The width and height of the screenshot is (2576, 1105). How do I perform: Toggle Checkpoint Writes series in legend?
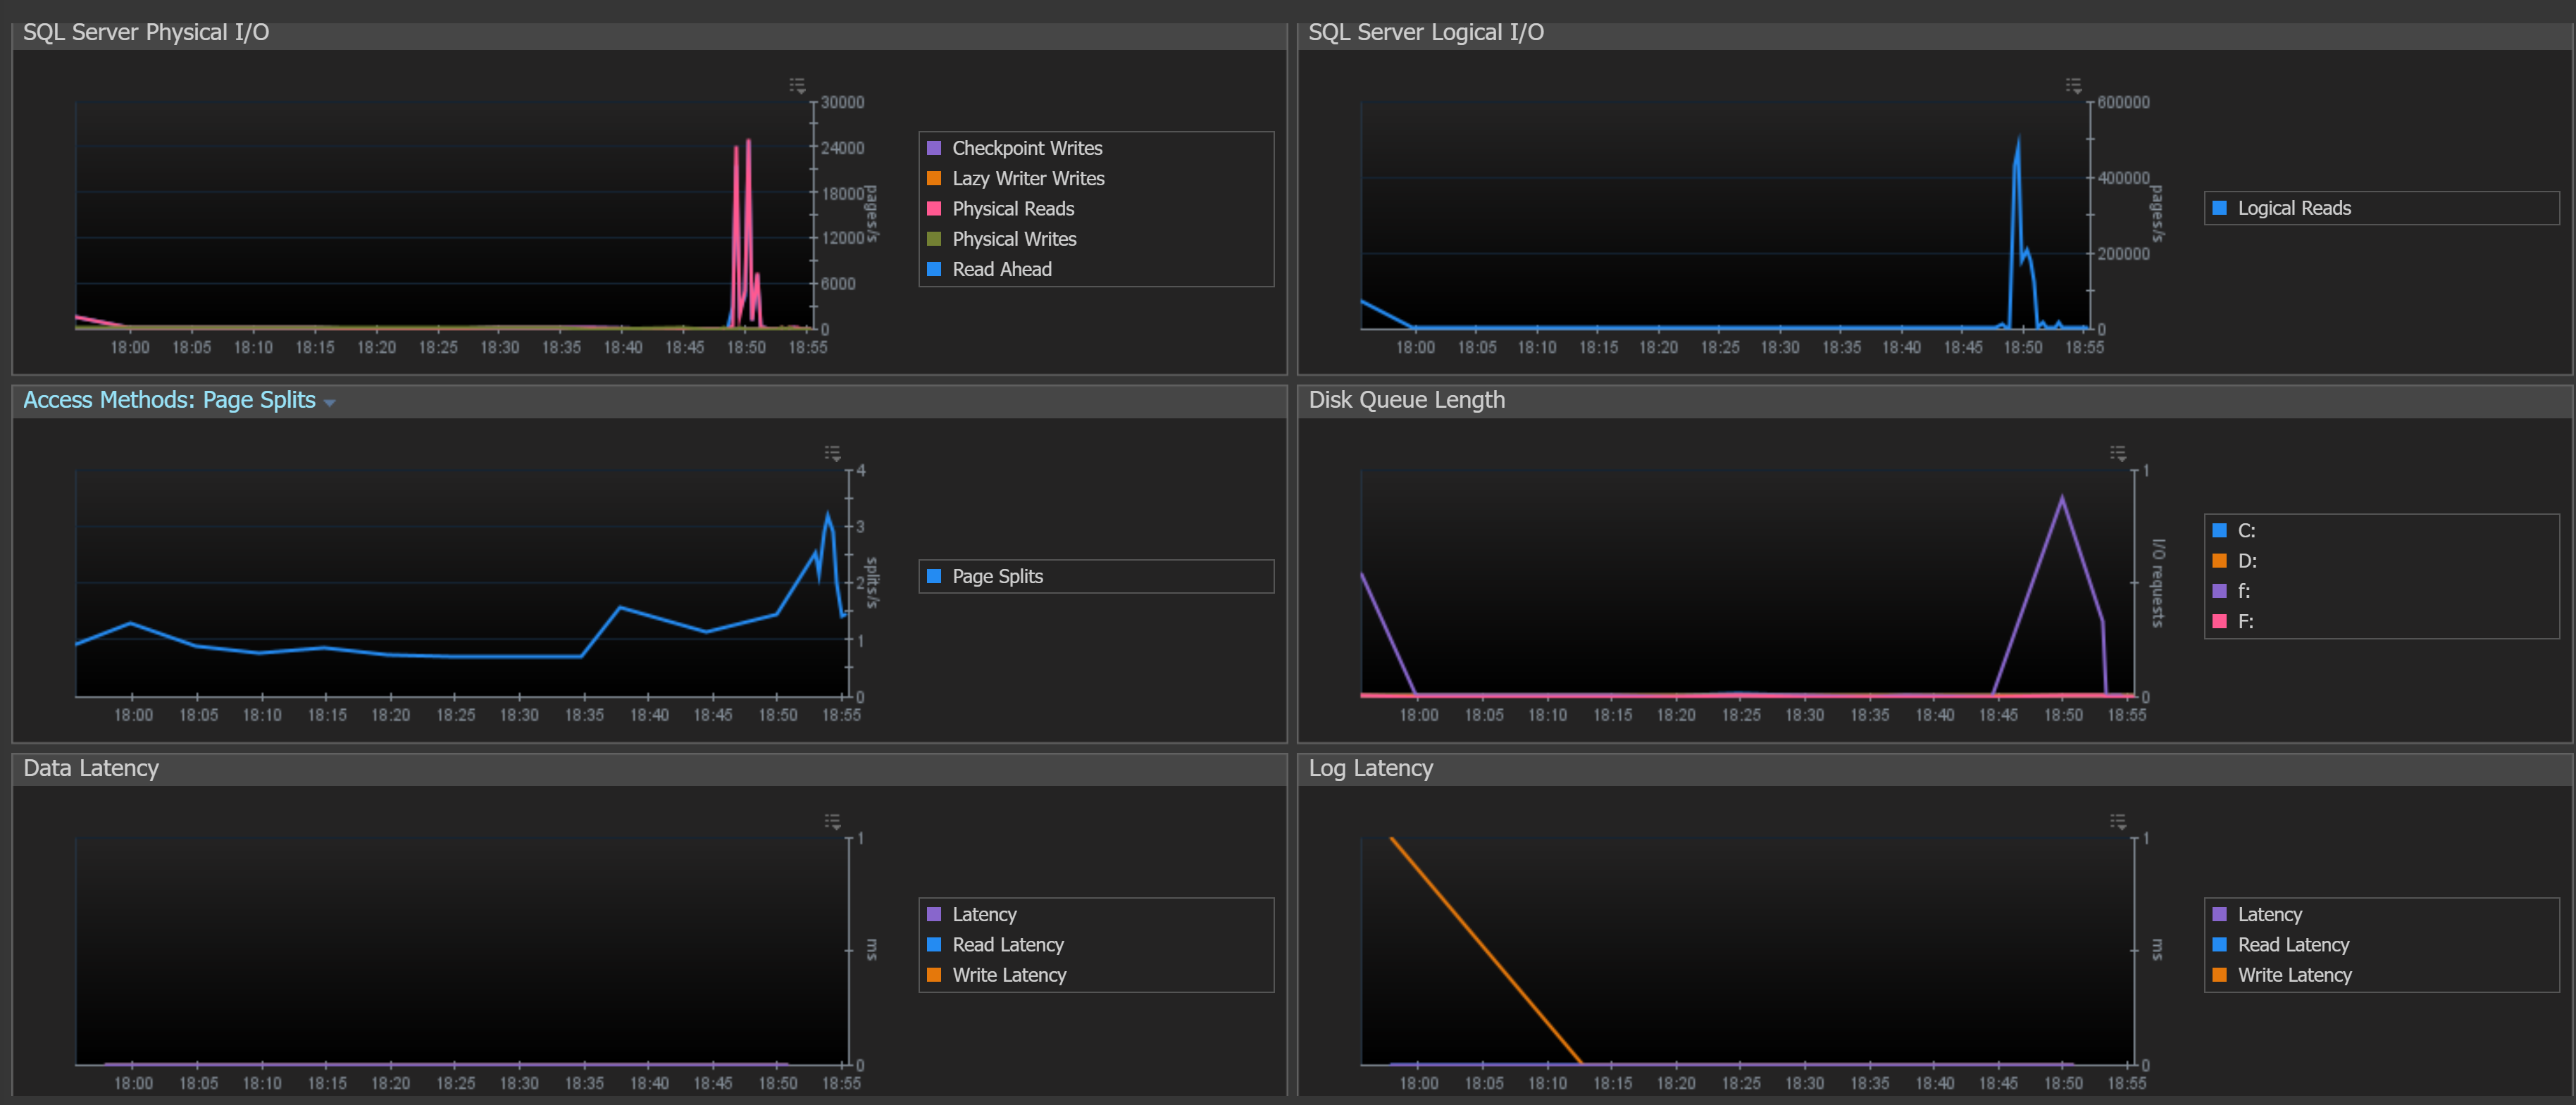(1015, 148)
